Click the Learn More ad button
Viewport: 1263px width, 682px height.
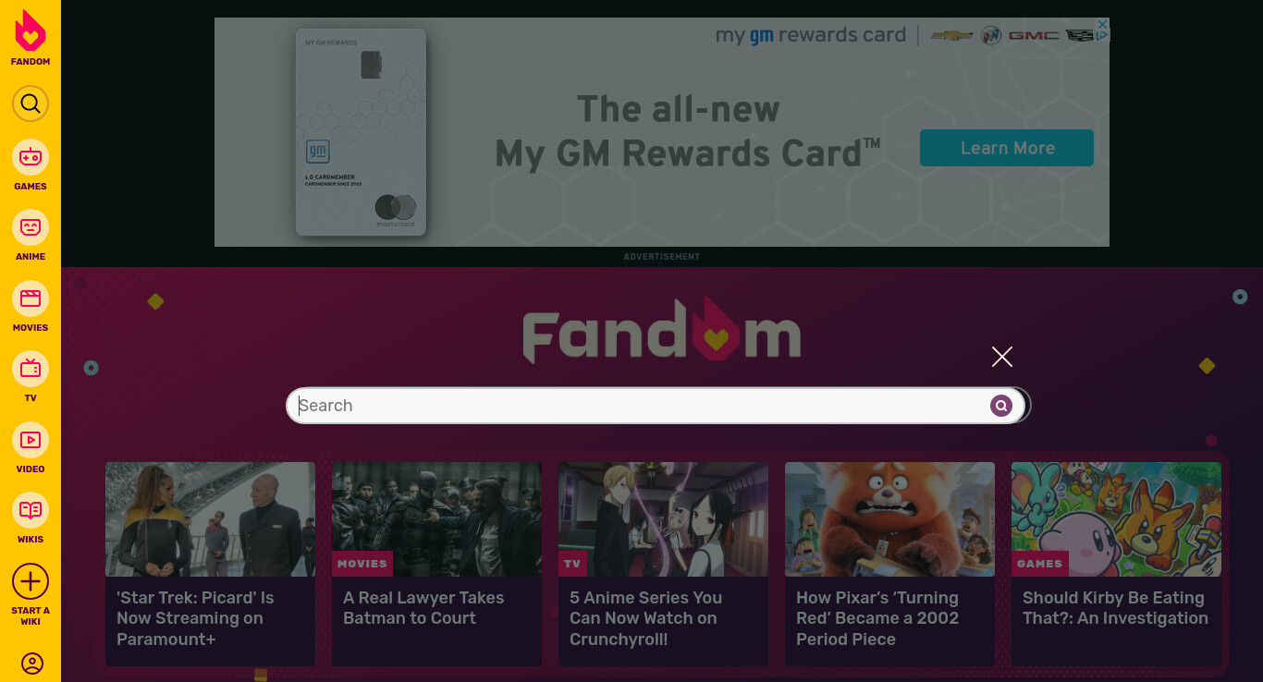point(1007,148)
